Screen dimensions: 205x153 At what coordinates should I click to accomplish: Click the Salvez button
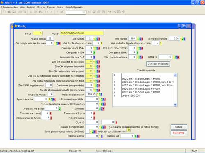[x=179, y=127]
